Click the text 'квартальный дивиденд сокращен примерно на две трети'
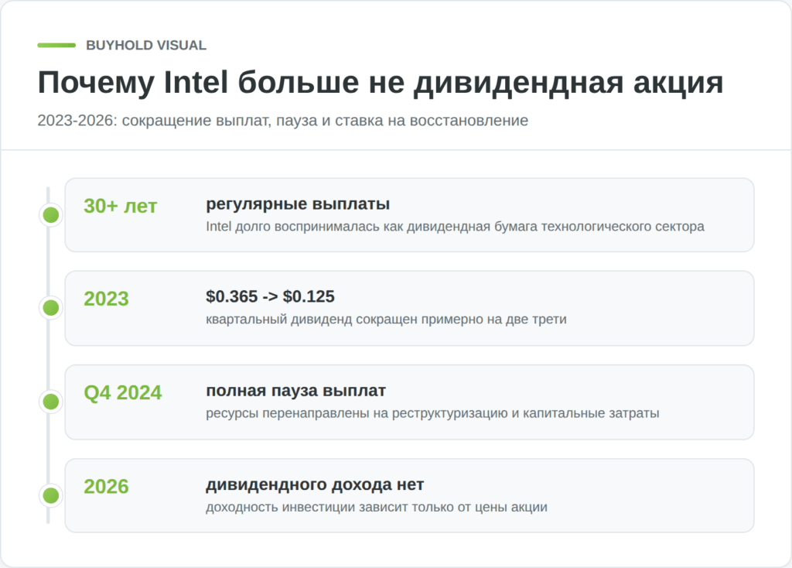 pyautogui.click(x=386, y=320)
